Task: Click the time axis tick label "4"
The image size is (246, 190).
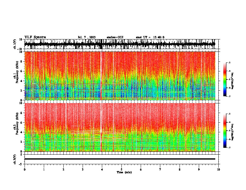Action: pos(102,170)
